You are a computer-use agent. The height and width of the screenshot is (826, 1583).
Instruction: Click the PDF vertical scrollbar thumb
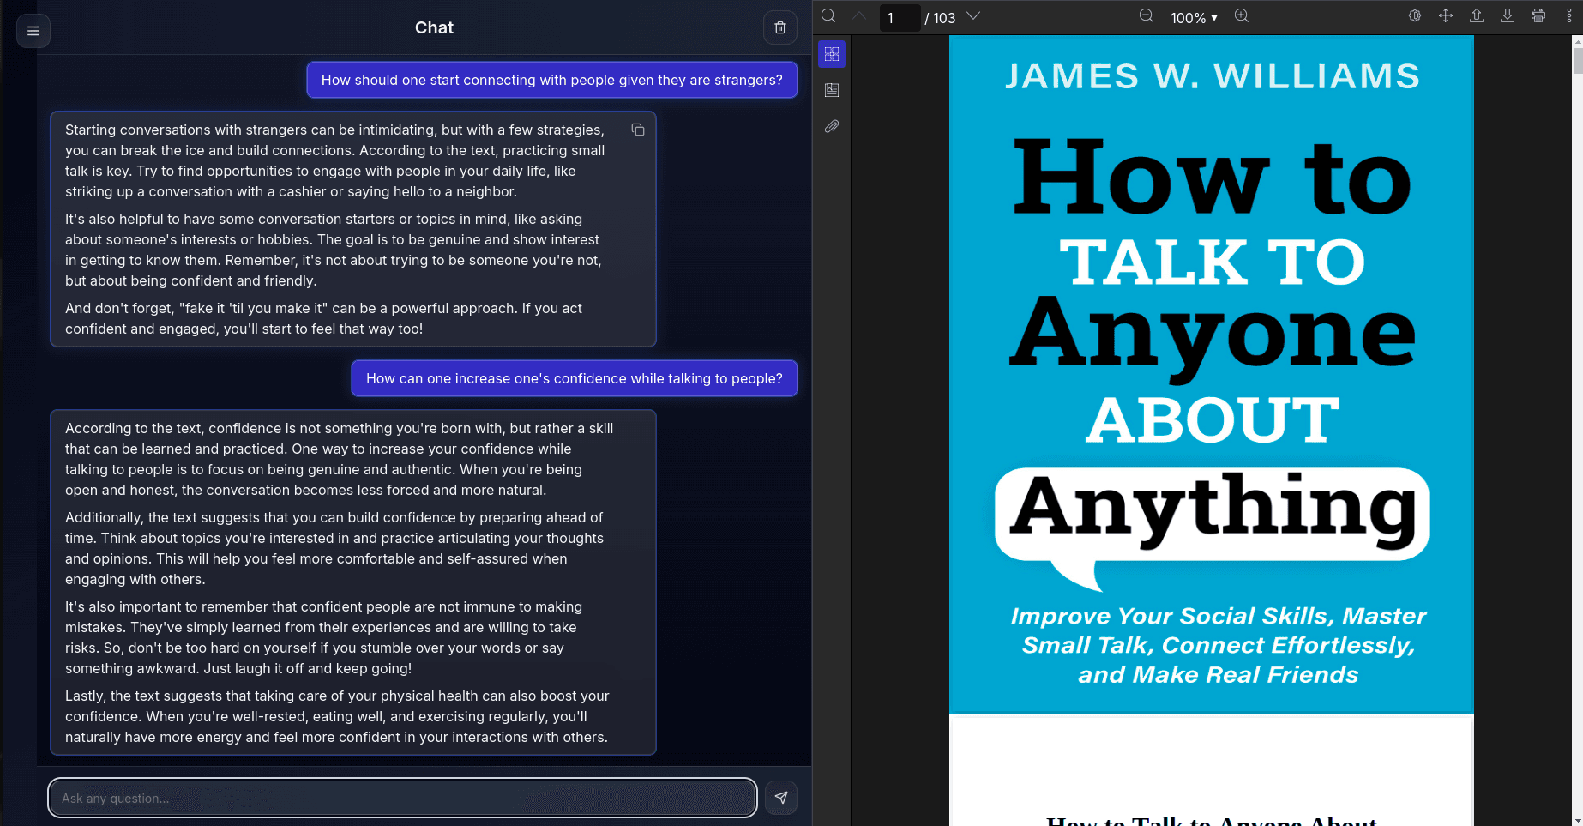[x=1577, y=59]
